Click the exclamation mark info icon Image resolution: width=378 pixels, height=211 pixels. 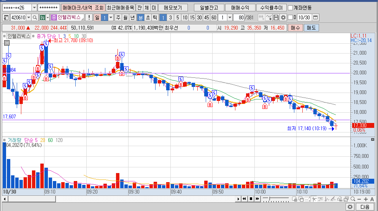point(89,17)
